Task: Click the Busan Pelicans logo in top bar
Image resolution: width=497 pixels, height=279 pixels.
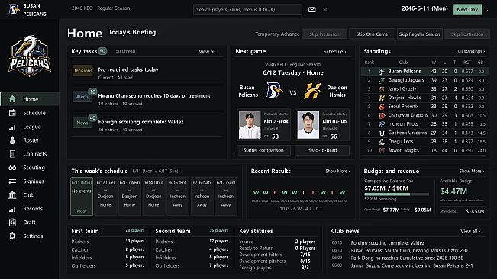Action: (x=13, y=9)
